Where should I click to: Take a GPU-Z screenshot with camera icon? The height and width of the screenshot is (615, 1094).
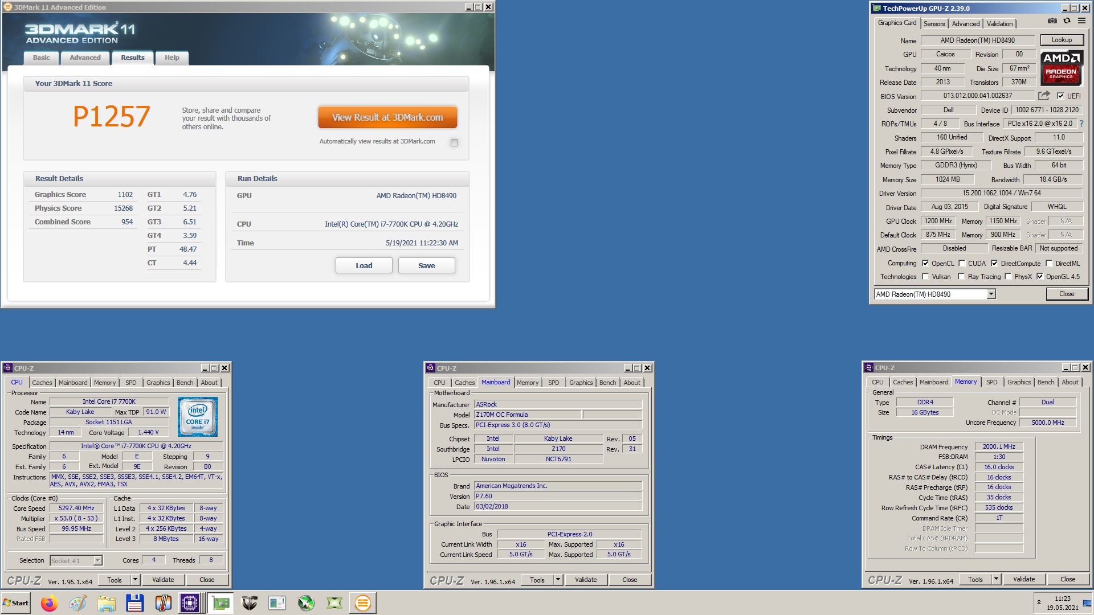pos(1052,21)
